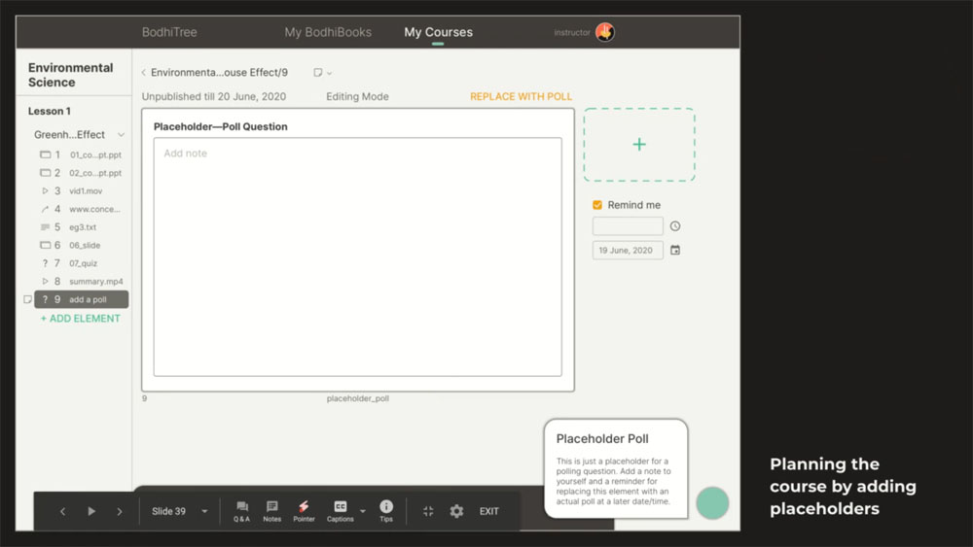Select 07_quiz in lesson list

[83, 263]
